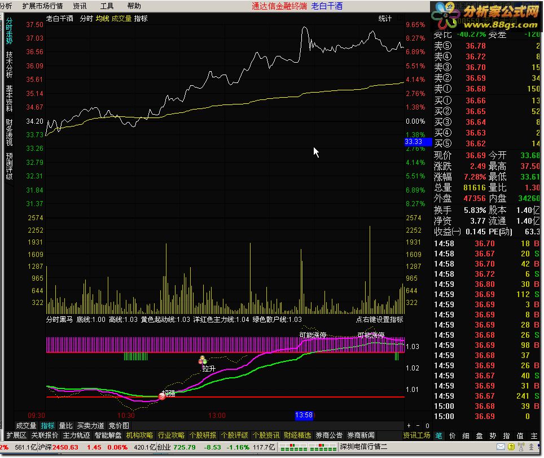This screenshot has height=458, width=544.
Task: Open the 工具 menu
Action: (107, 6)
